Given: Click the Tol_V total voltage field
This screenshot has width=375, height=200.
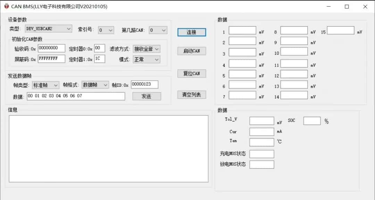Looking at the screenshot, I should pos(262,121).
